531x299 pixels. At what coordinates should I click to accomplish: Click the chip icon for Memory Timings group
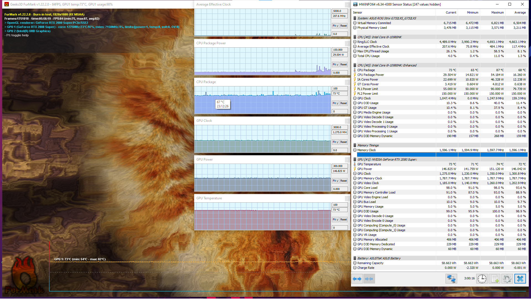click(x=355, y=145)
